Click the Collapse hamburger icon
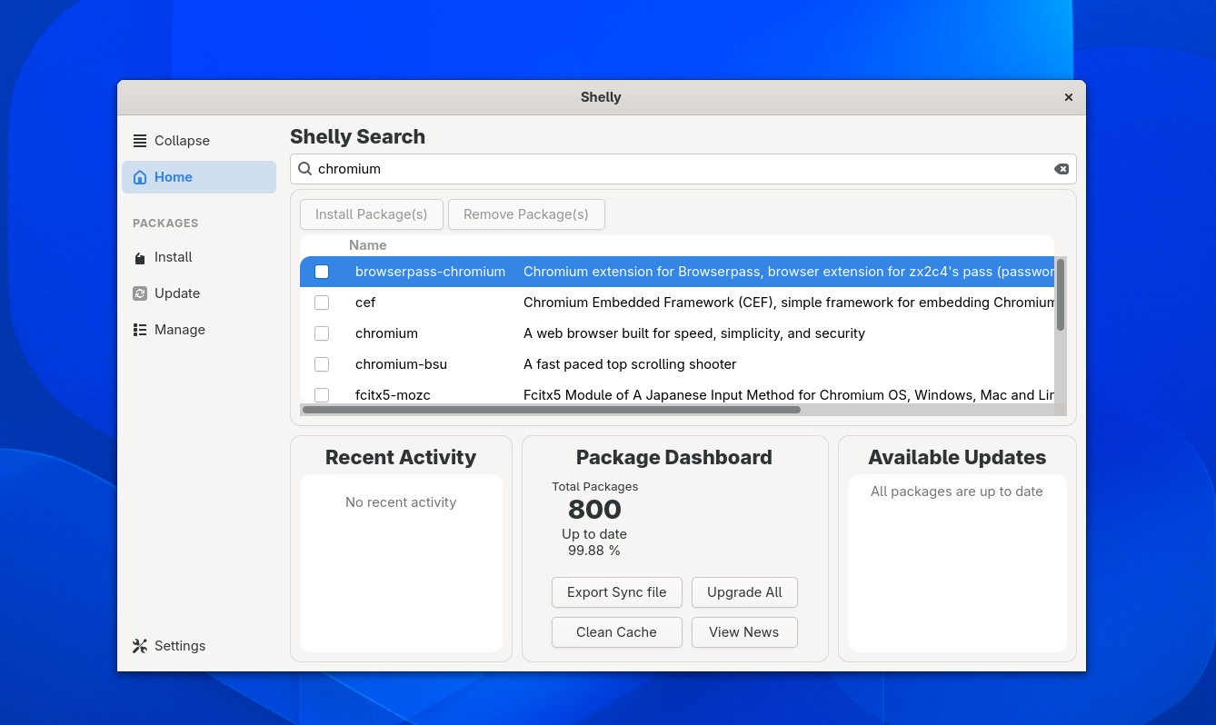Screen dimensions: 1216x725 click(140, 141)
